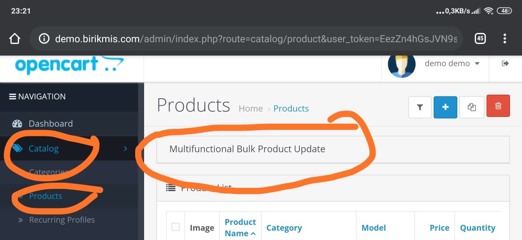The height and width of the screenshot is (240, 522).
Task: Expand Multifunctional Bulk Product Update panel
Action: pos(333,149)
